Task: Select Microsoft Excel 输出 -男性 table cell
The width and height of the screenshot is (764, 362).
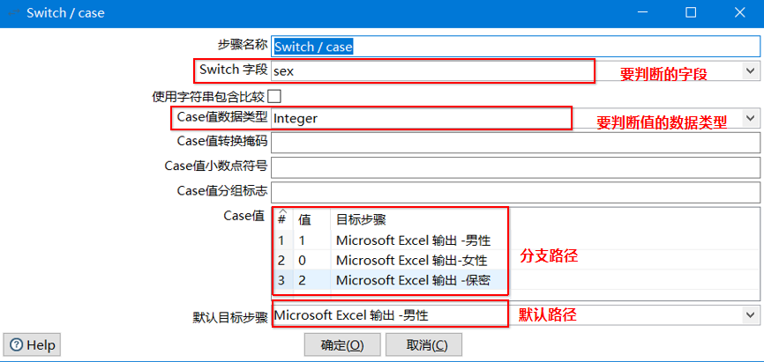Action: 419,240
